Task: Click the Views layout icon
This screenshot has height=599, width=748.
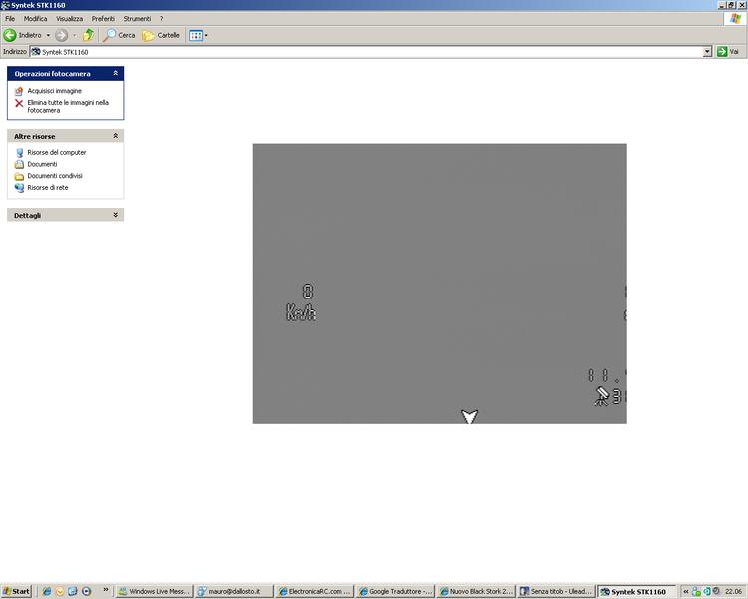Action: point(196,35)
